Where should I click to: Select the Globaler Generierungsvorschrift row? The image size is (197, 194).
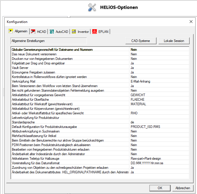pyautogui.click(x=100, y=50)
